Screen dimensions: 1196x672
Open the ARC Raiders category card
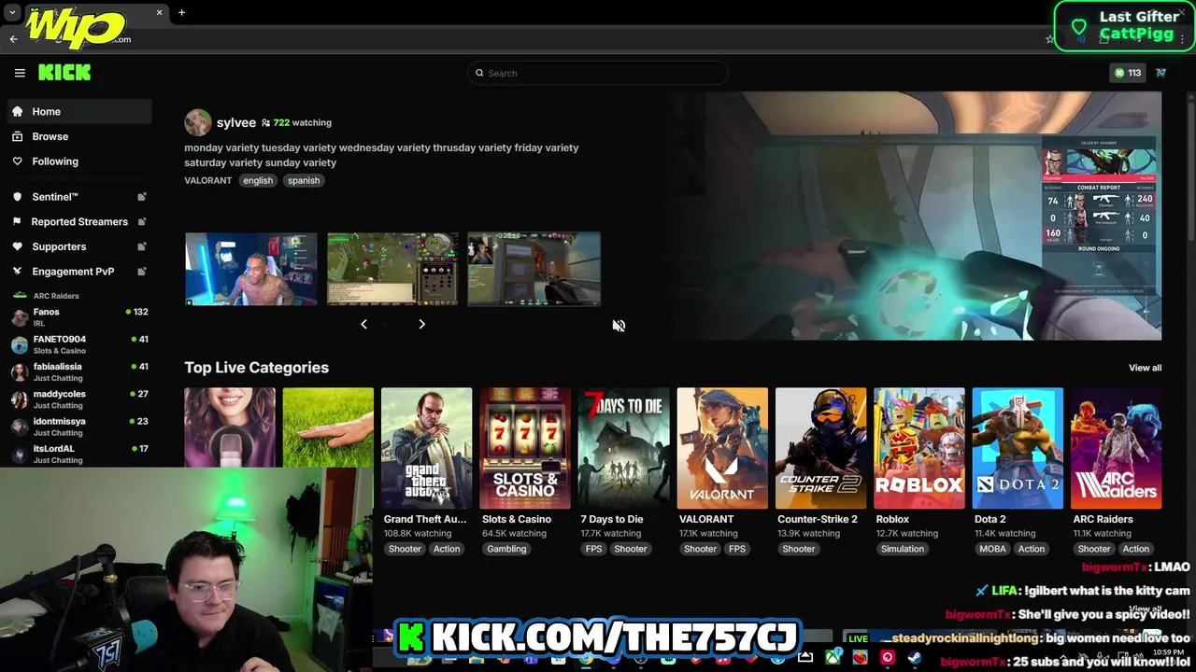coord(1117,448)
